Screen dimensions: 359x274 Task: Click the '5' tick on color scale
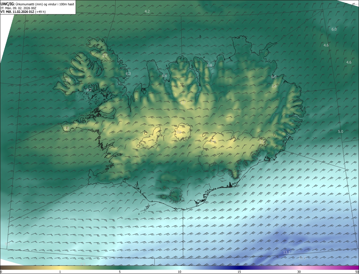click(120, 272)
